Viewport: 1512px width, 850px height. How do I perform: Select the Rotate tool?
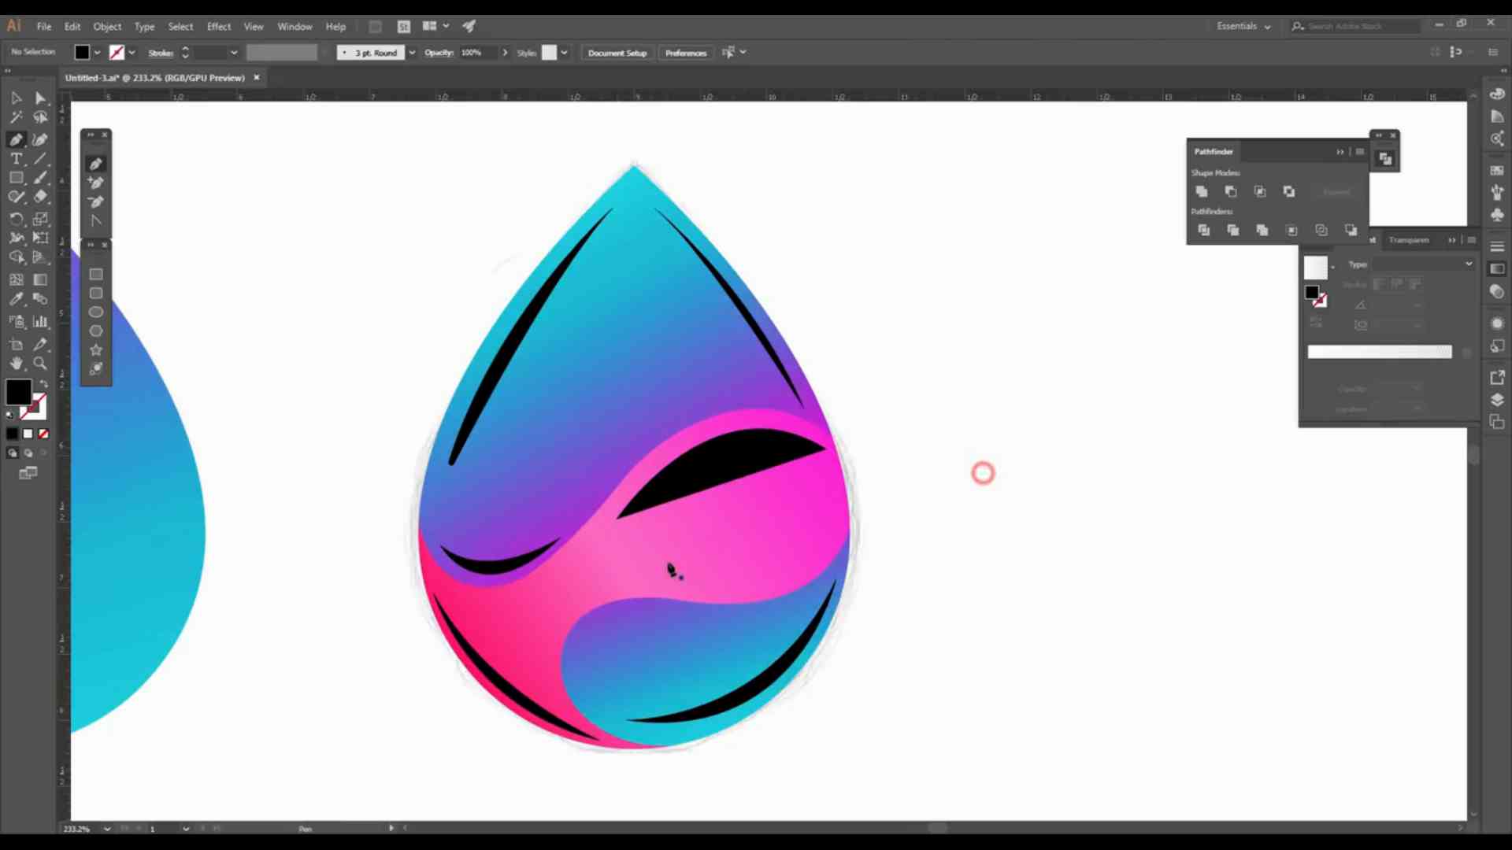(x=17, y=219)
